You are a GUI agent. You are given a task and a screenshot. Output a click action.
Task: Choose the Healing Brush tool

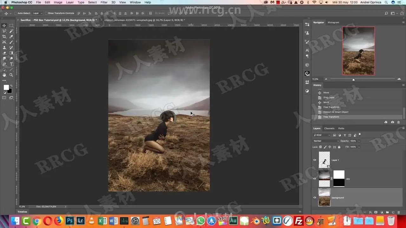click(4, 42)
